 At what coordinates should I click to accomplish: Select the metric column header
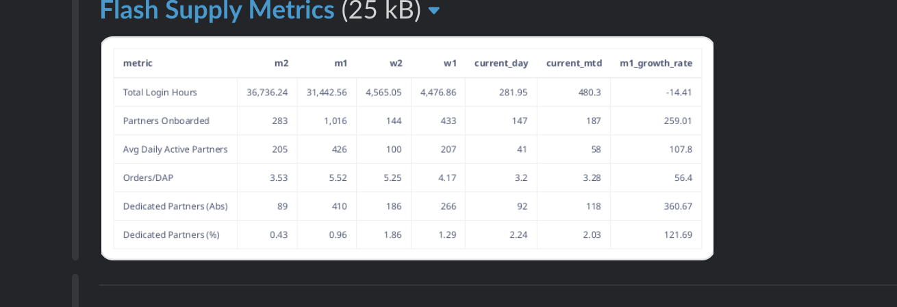[138, 63]
